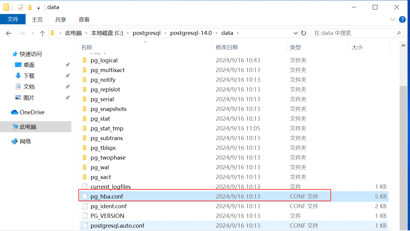Click the Forward navigation arrow
410x231 pixels.
[22, 33]
